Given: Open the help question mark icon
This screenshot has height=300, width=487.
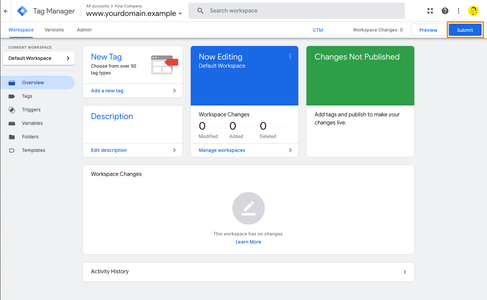Looking at the screenshot, I should point(445,11).
